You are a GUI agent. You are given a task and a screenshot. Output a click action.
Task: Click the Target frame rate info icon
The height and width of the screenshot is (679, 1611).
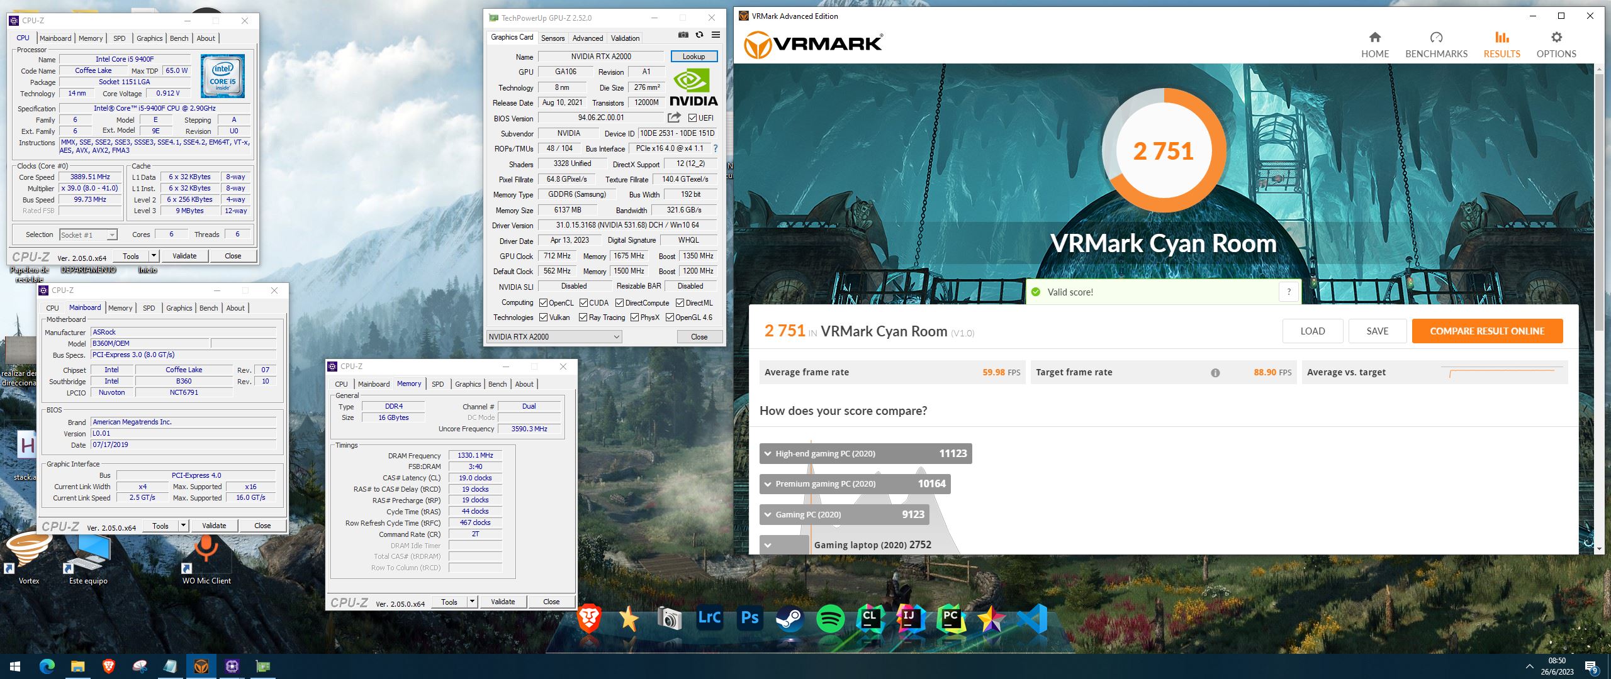tap(1215, 372)
